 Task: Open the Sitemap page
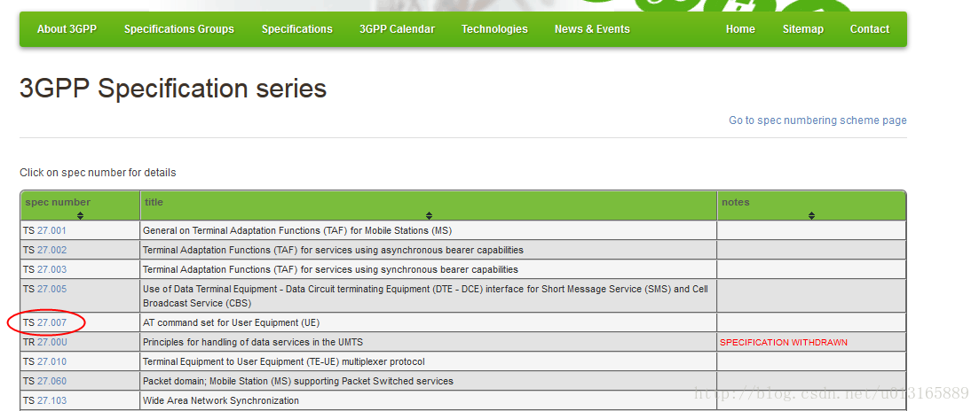click(x=803, y=29)
